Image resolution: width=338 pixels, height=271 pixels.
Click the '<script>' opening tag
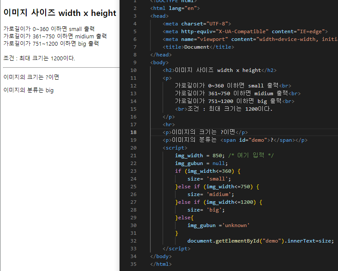(x=175, y=148)
